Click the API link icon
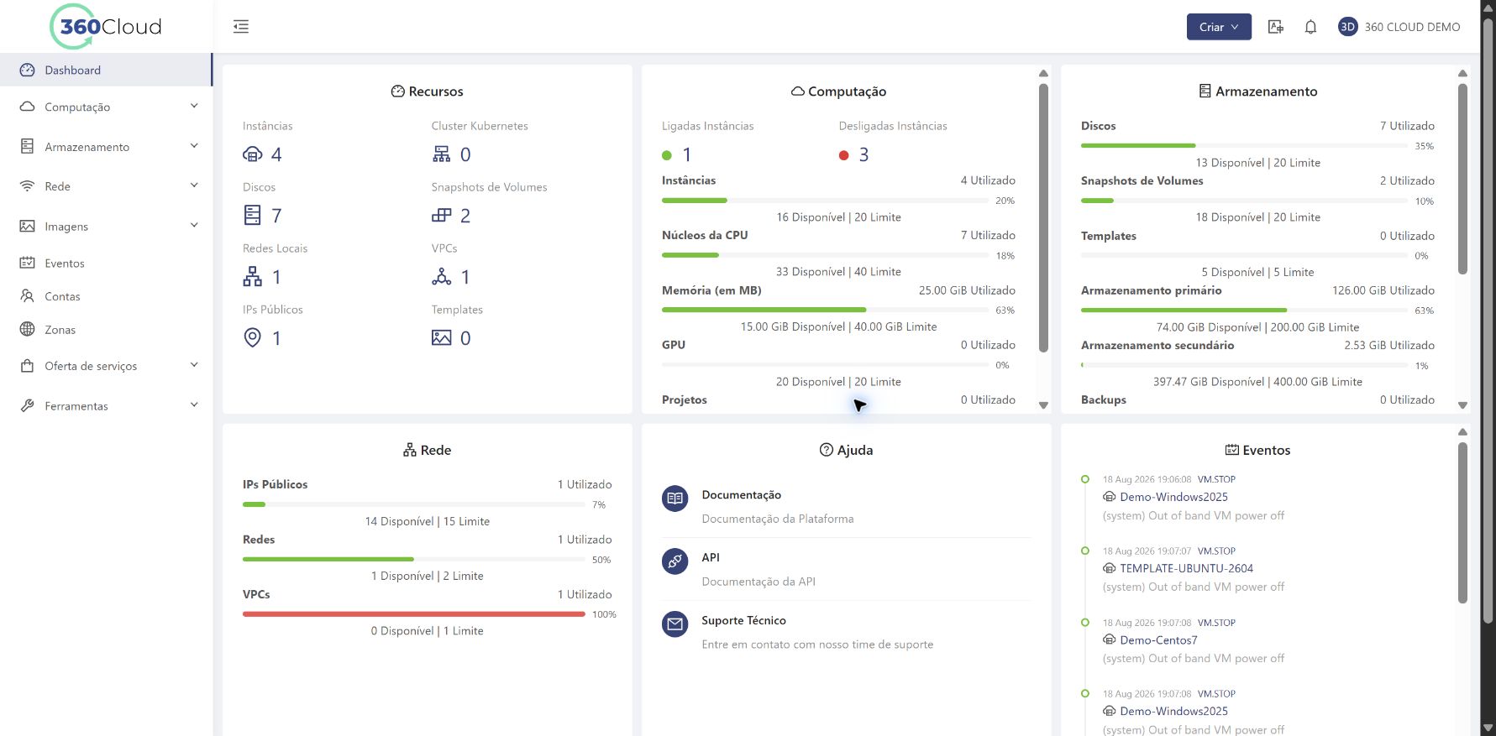This screenshot has width=1496, height=736. tap(675, 561)
